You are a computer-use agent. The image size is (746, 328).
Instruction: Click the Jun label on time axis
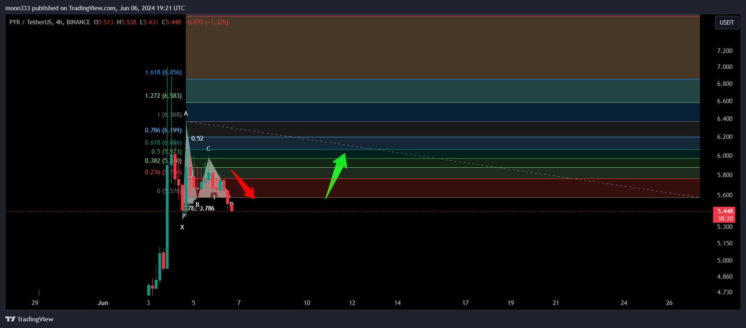(103, 303)
